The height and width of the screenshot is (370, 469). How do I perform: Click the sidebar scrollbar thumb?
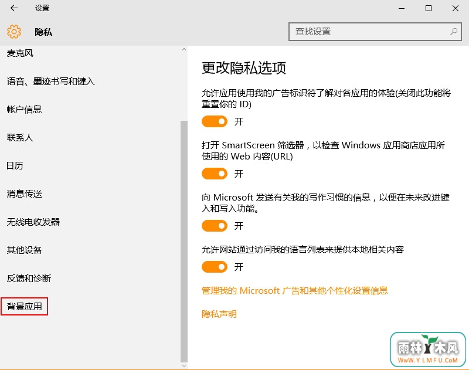(x=184, y=242)
